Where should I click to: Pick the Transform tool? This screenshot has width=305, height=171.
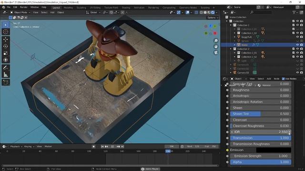tap(5, 60)
